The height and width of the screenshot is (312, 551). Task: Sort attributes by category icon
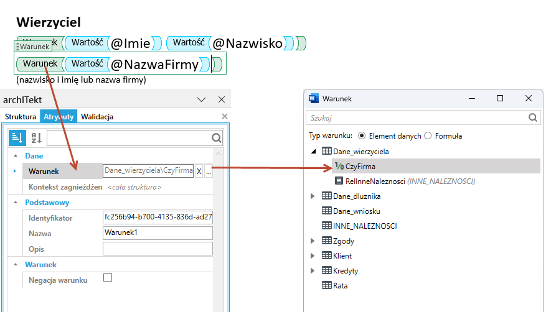(17, 137)
